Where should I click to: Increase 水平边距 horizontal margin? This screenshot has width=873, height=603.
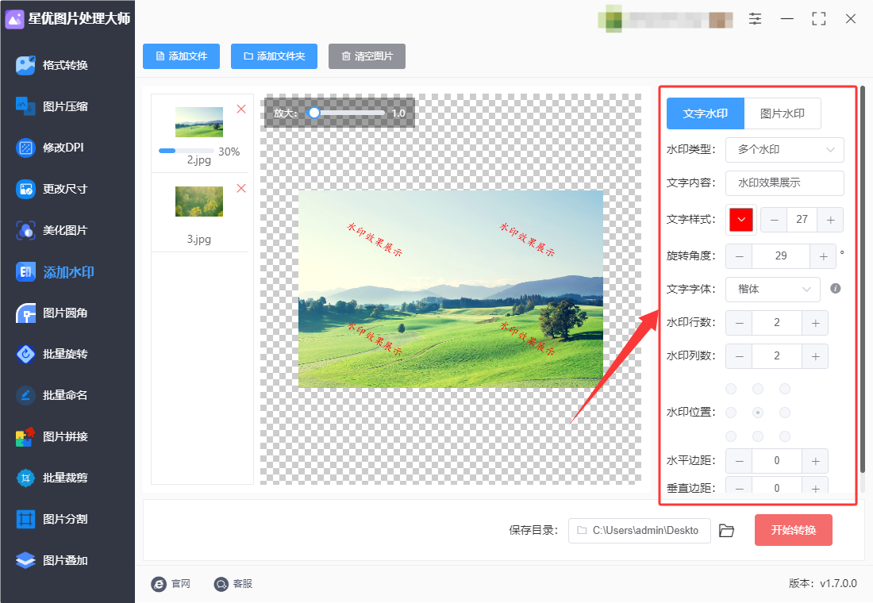[815, 461]
